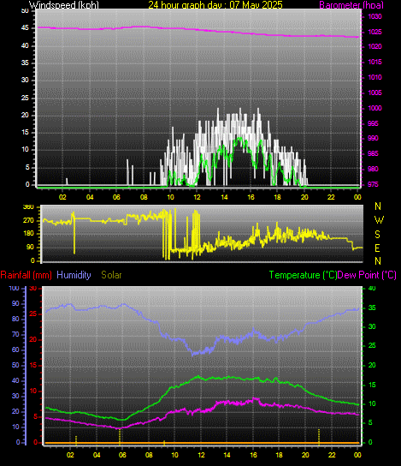Select the 24 hour graph day title

[x=215, y=5]
